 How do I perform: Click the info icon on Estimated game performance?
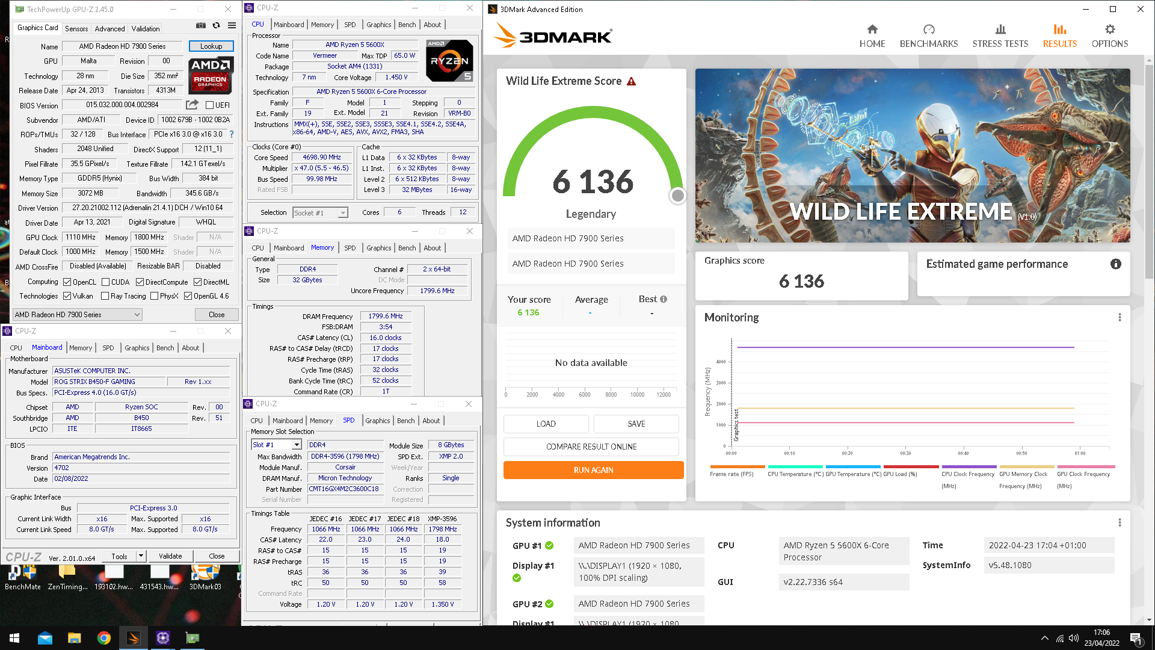1116,264
